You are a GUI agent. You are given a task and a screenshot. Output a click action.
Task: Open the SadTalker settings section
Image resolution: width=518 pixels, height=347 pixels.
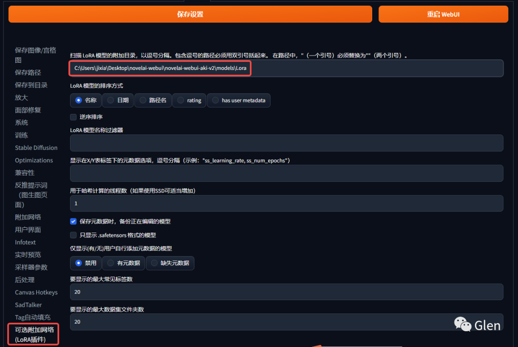pos(28,305)
